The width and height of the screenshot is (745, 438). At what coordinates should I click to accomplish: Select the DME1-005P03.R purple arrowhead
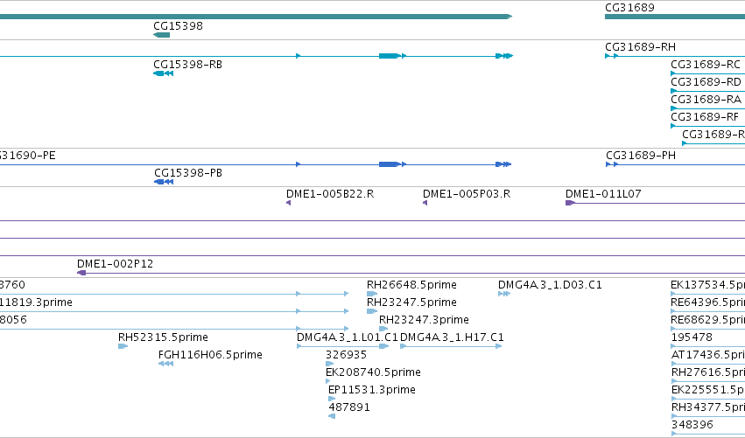tap(425, 203)
